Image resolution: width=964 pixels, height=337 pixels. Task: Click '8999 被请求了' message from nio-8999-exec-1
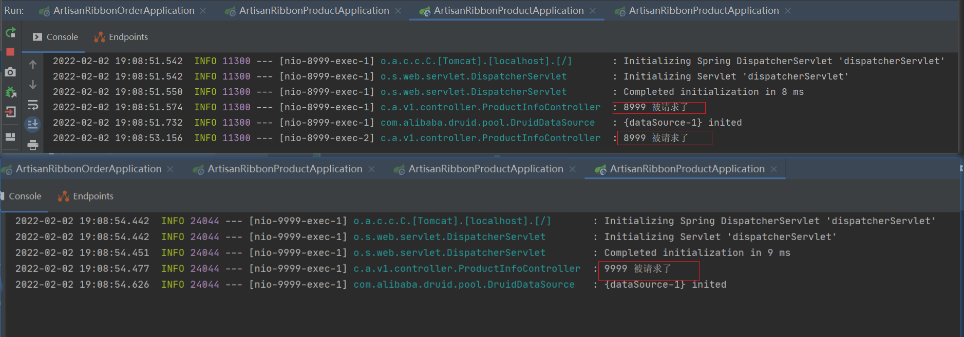(x=656, y=107)
